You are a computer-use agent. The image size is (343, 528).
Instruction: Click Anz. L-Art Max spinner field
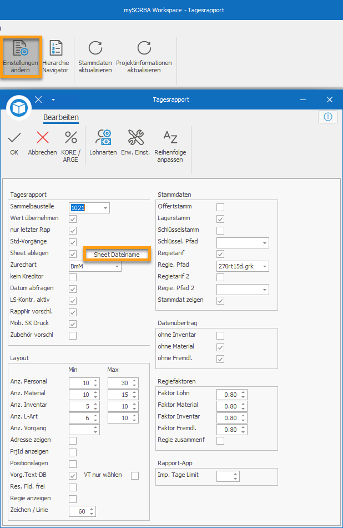123,418
